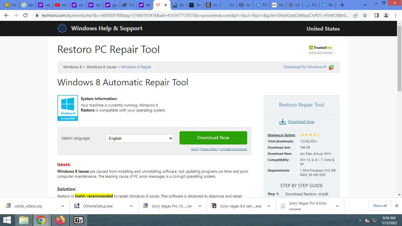Image resolution: width=402 pixels, height=226 pixels.
Task: Open a new tab with the plus button
Action: coord(342,5)
